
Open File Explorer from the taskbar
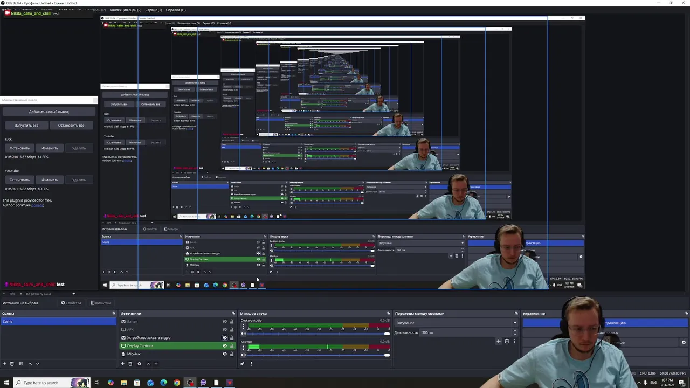(x=124, y=383)
